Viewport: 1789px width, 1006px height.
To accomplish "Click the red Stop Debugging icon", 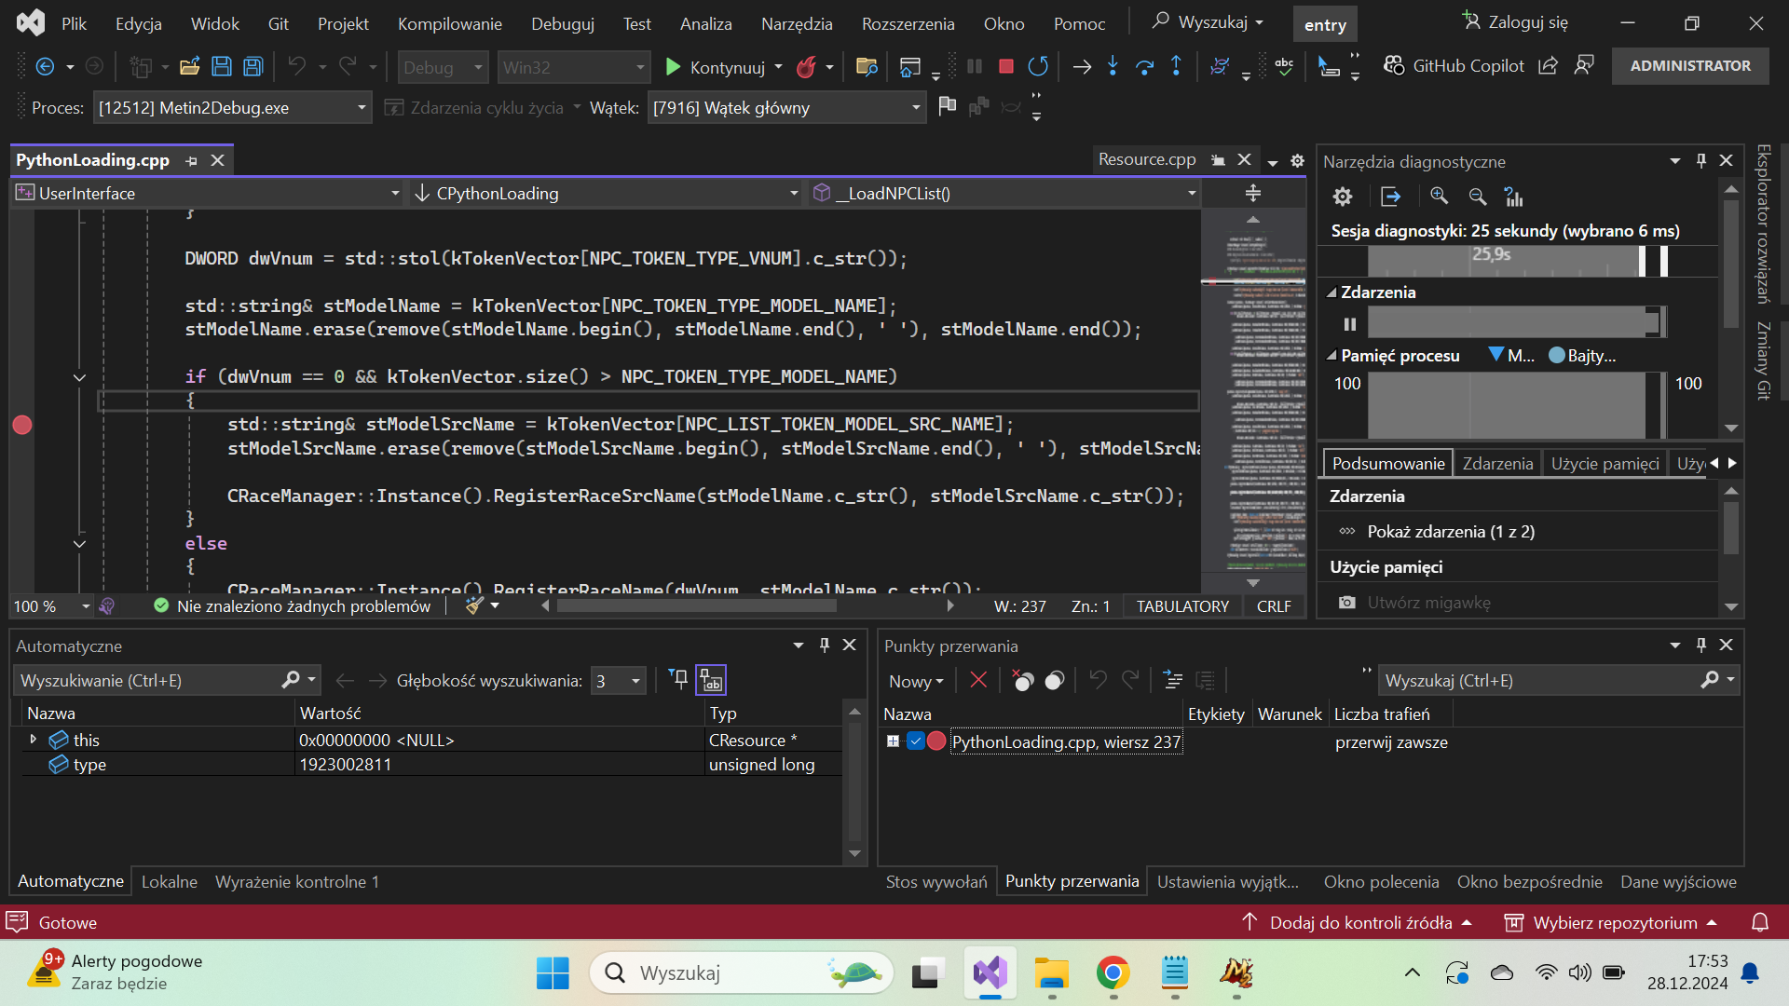I will click(x=1005, y=66).
